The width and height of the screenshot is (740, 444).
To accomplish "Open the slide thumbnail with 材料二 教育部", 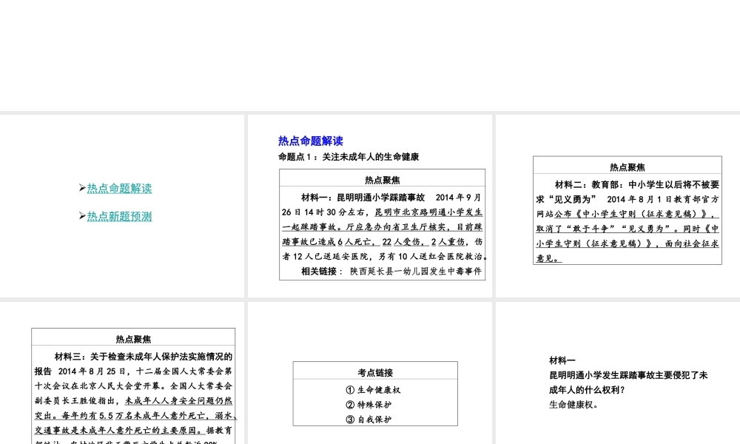I will click(x=618, y=206).
